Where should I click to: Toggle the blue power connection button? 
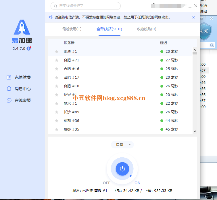(x=122, y=169)
